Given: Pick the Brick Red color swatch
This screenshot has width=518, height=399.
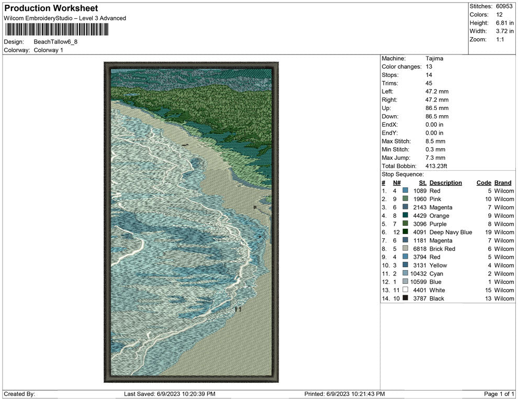Looking at the screenshot, I should [x=405, y=249].
